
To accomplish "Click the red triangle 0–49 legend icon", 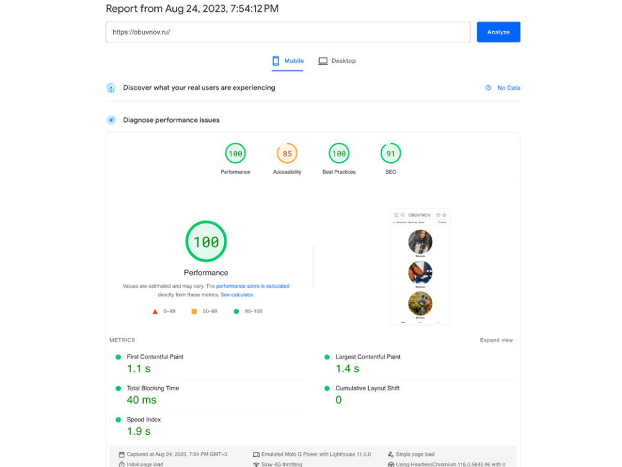I will coord(155,311).
